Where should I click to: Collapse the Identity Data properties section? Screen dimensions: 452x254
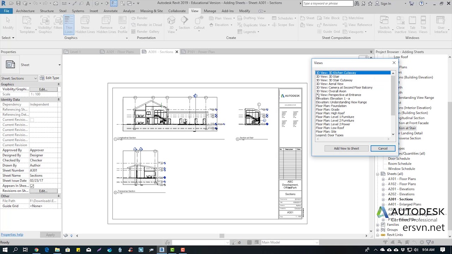click(x=59, y=99)
